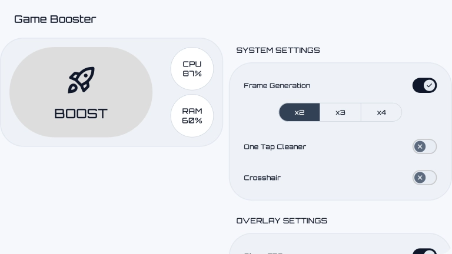Screen dimensions: 452x254
Task: Click the One Tap Cleaner label
Action: tap(275, 146)
